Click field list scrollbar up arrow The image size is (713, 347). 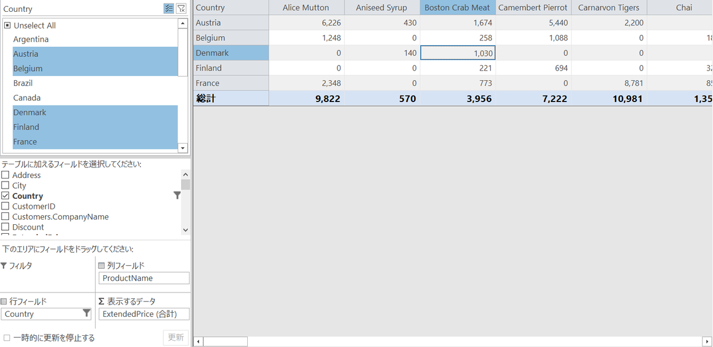(185, 175)
